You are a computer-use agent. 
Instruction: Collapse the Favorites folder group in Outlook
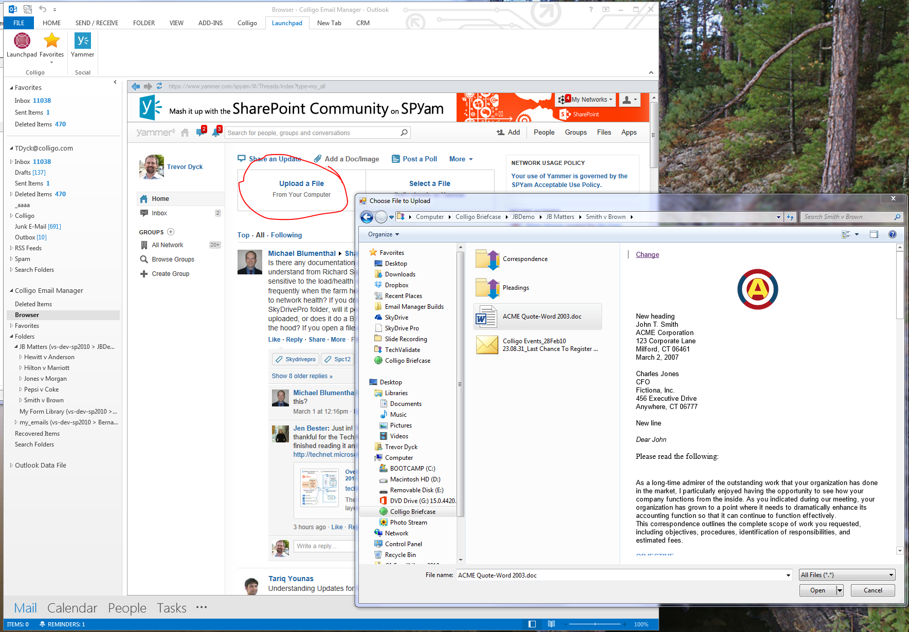pyautogui.click(x=11, y=88)
